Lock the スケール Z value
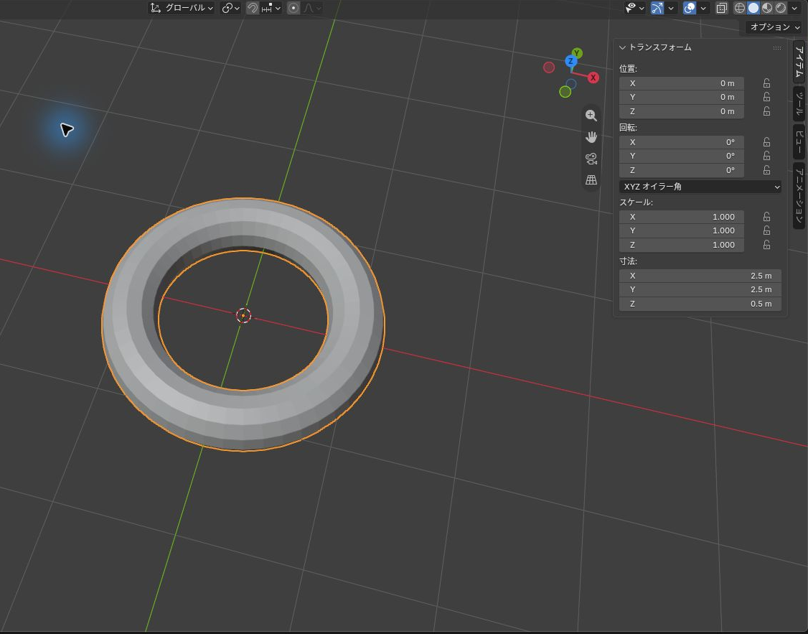Image resolution: width=808 pixels, height=634 pixels. pyautogui.click(x=767, y=245)
